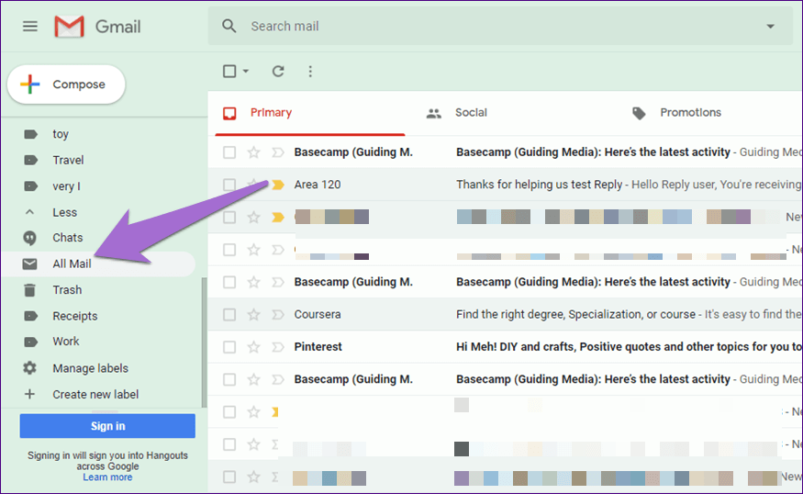
Task: Click the Promotions tag icon
Action: [639, 113]
